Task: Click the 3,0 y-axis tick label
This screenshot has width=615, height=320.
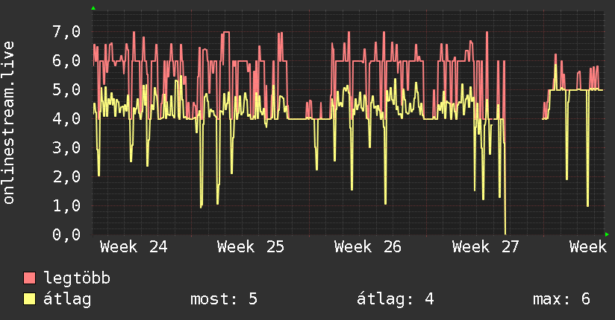Action: pos(66,147)
